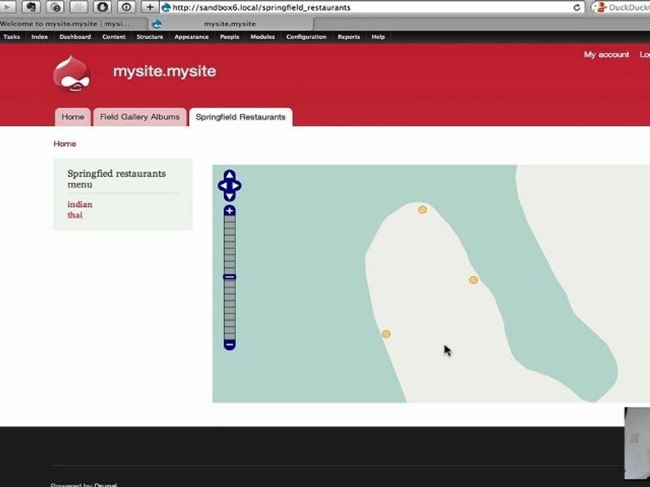This screenshot has width=650, height=487.
Task: Click the Home breadcrumb link
Action: [65, 143]
